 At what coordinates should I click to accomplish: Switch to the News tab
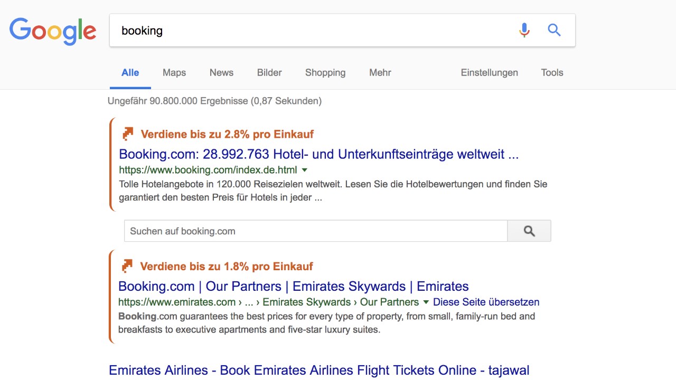pyautogui.click(x=221, y=73)
